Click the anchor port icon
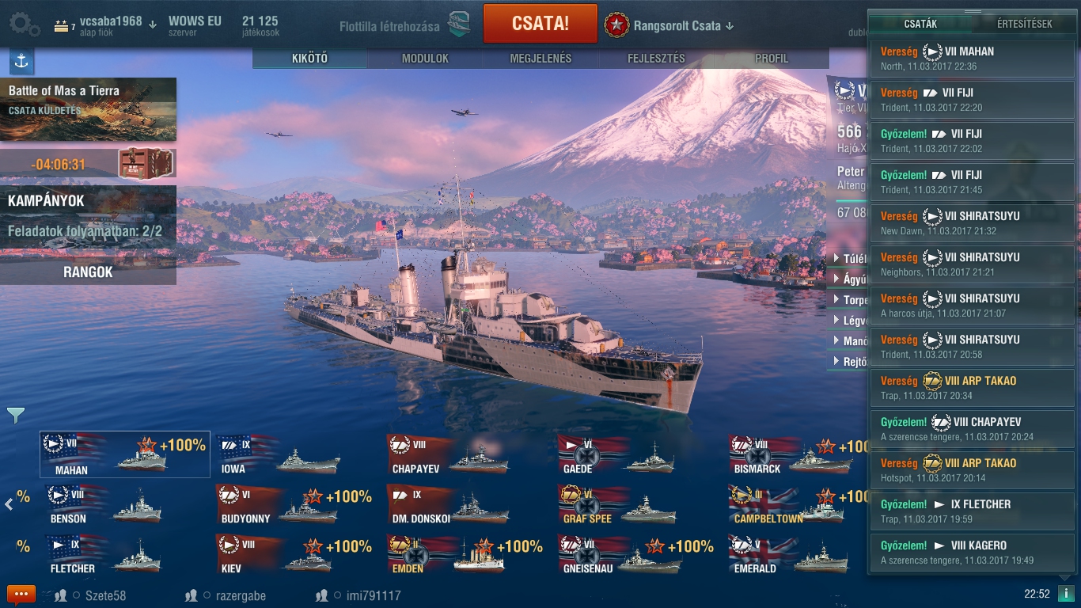This screenshot has width=1081, height=608. (x=21, y=60)
